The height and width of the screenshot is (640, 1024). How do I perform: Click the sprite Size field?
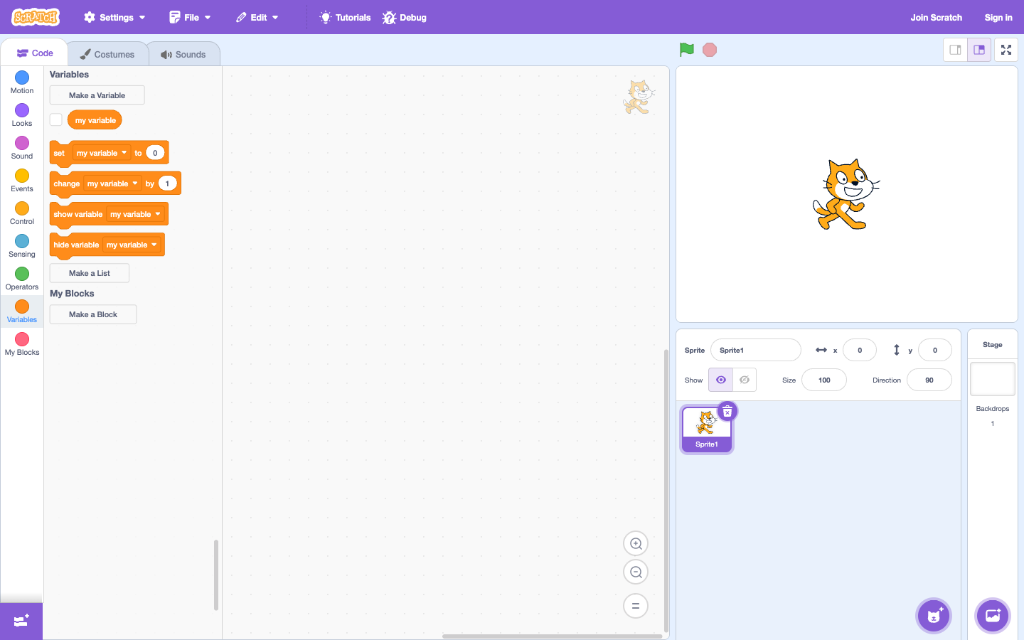point(824,380)
